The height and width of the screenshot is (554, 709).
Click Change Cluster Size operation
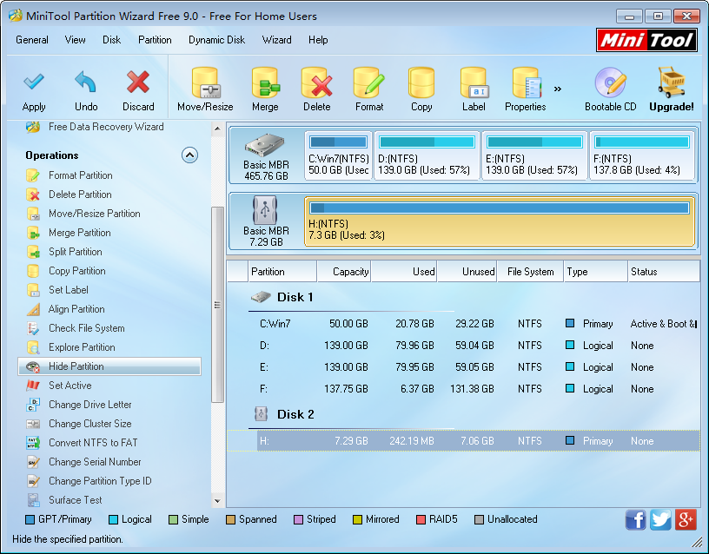point(90,424)
